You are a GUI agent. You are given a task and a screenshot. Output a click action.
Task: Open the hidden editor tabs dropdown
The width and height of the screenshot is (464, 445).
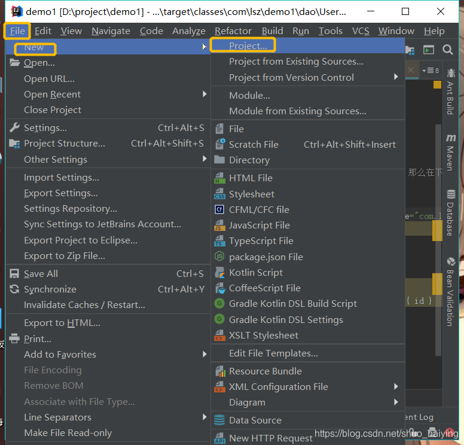(x=431, y=71)
